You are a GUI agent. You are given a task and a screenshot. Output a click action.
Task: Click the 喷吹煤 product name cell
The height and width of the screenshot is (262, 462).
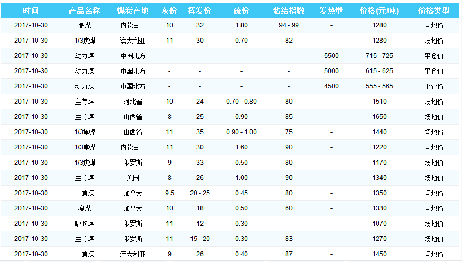(84, 224)
